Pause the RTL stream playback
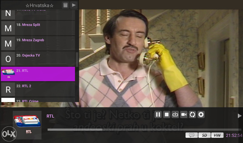This screenshot has height=143, width=243. tap(158, 115)
